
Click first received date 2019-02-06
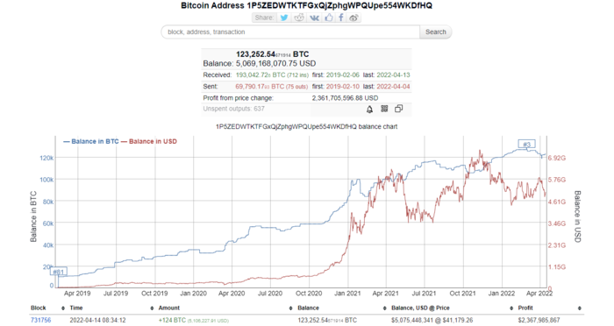342,74
